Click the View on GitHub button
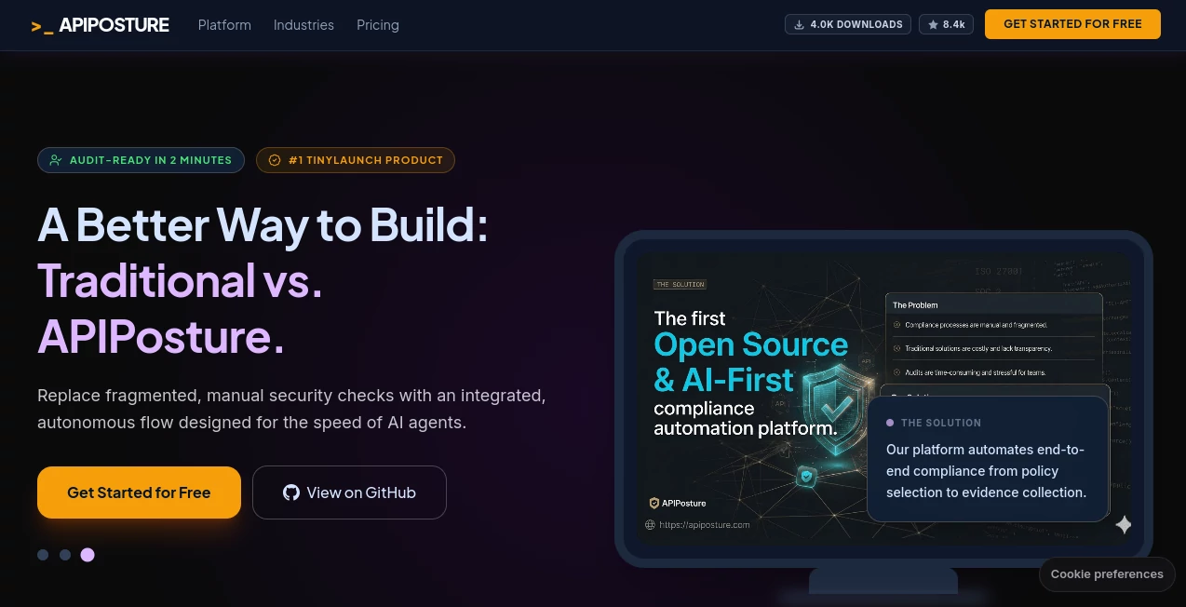The width and height of the screenshot is (1186, 607). click(x=349, y=492)
